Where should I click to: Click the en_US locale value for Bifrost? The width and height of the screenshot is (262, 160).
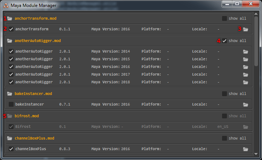point(223,127)
